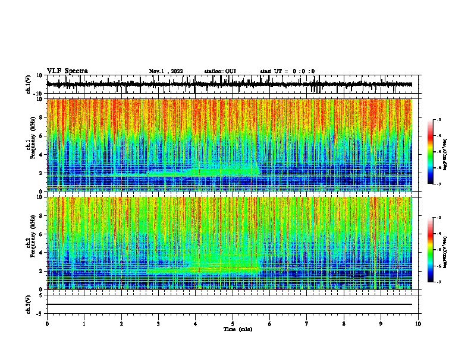Click the "-3" label atop ch.1 colorbar
Screen dimensions: 471x363
(438, 119)
